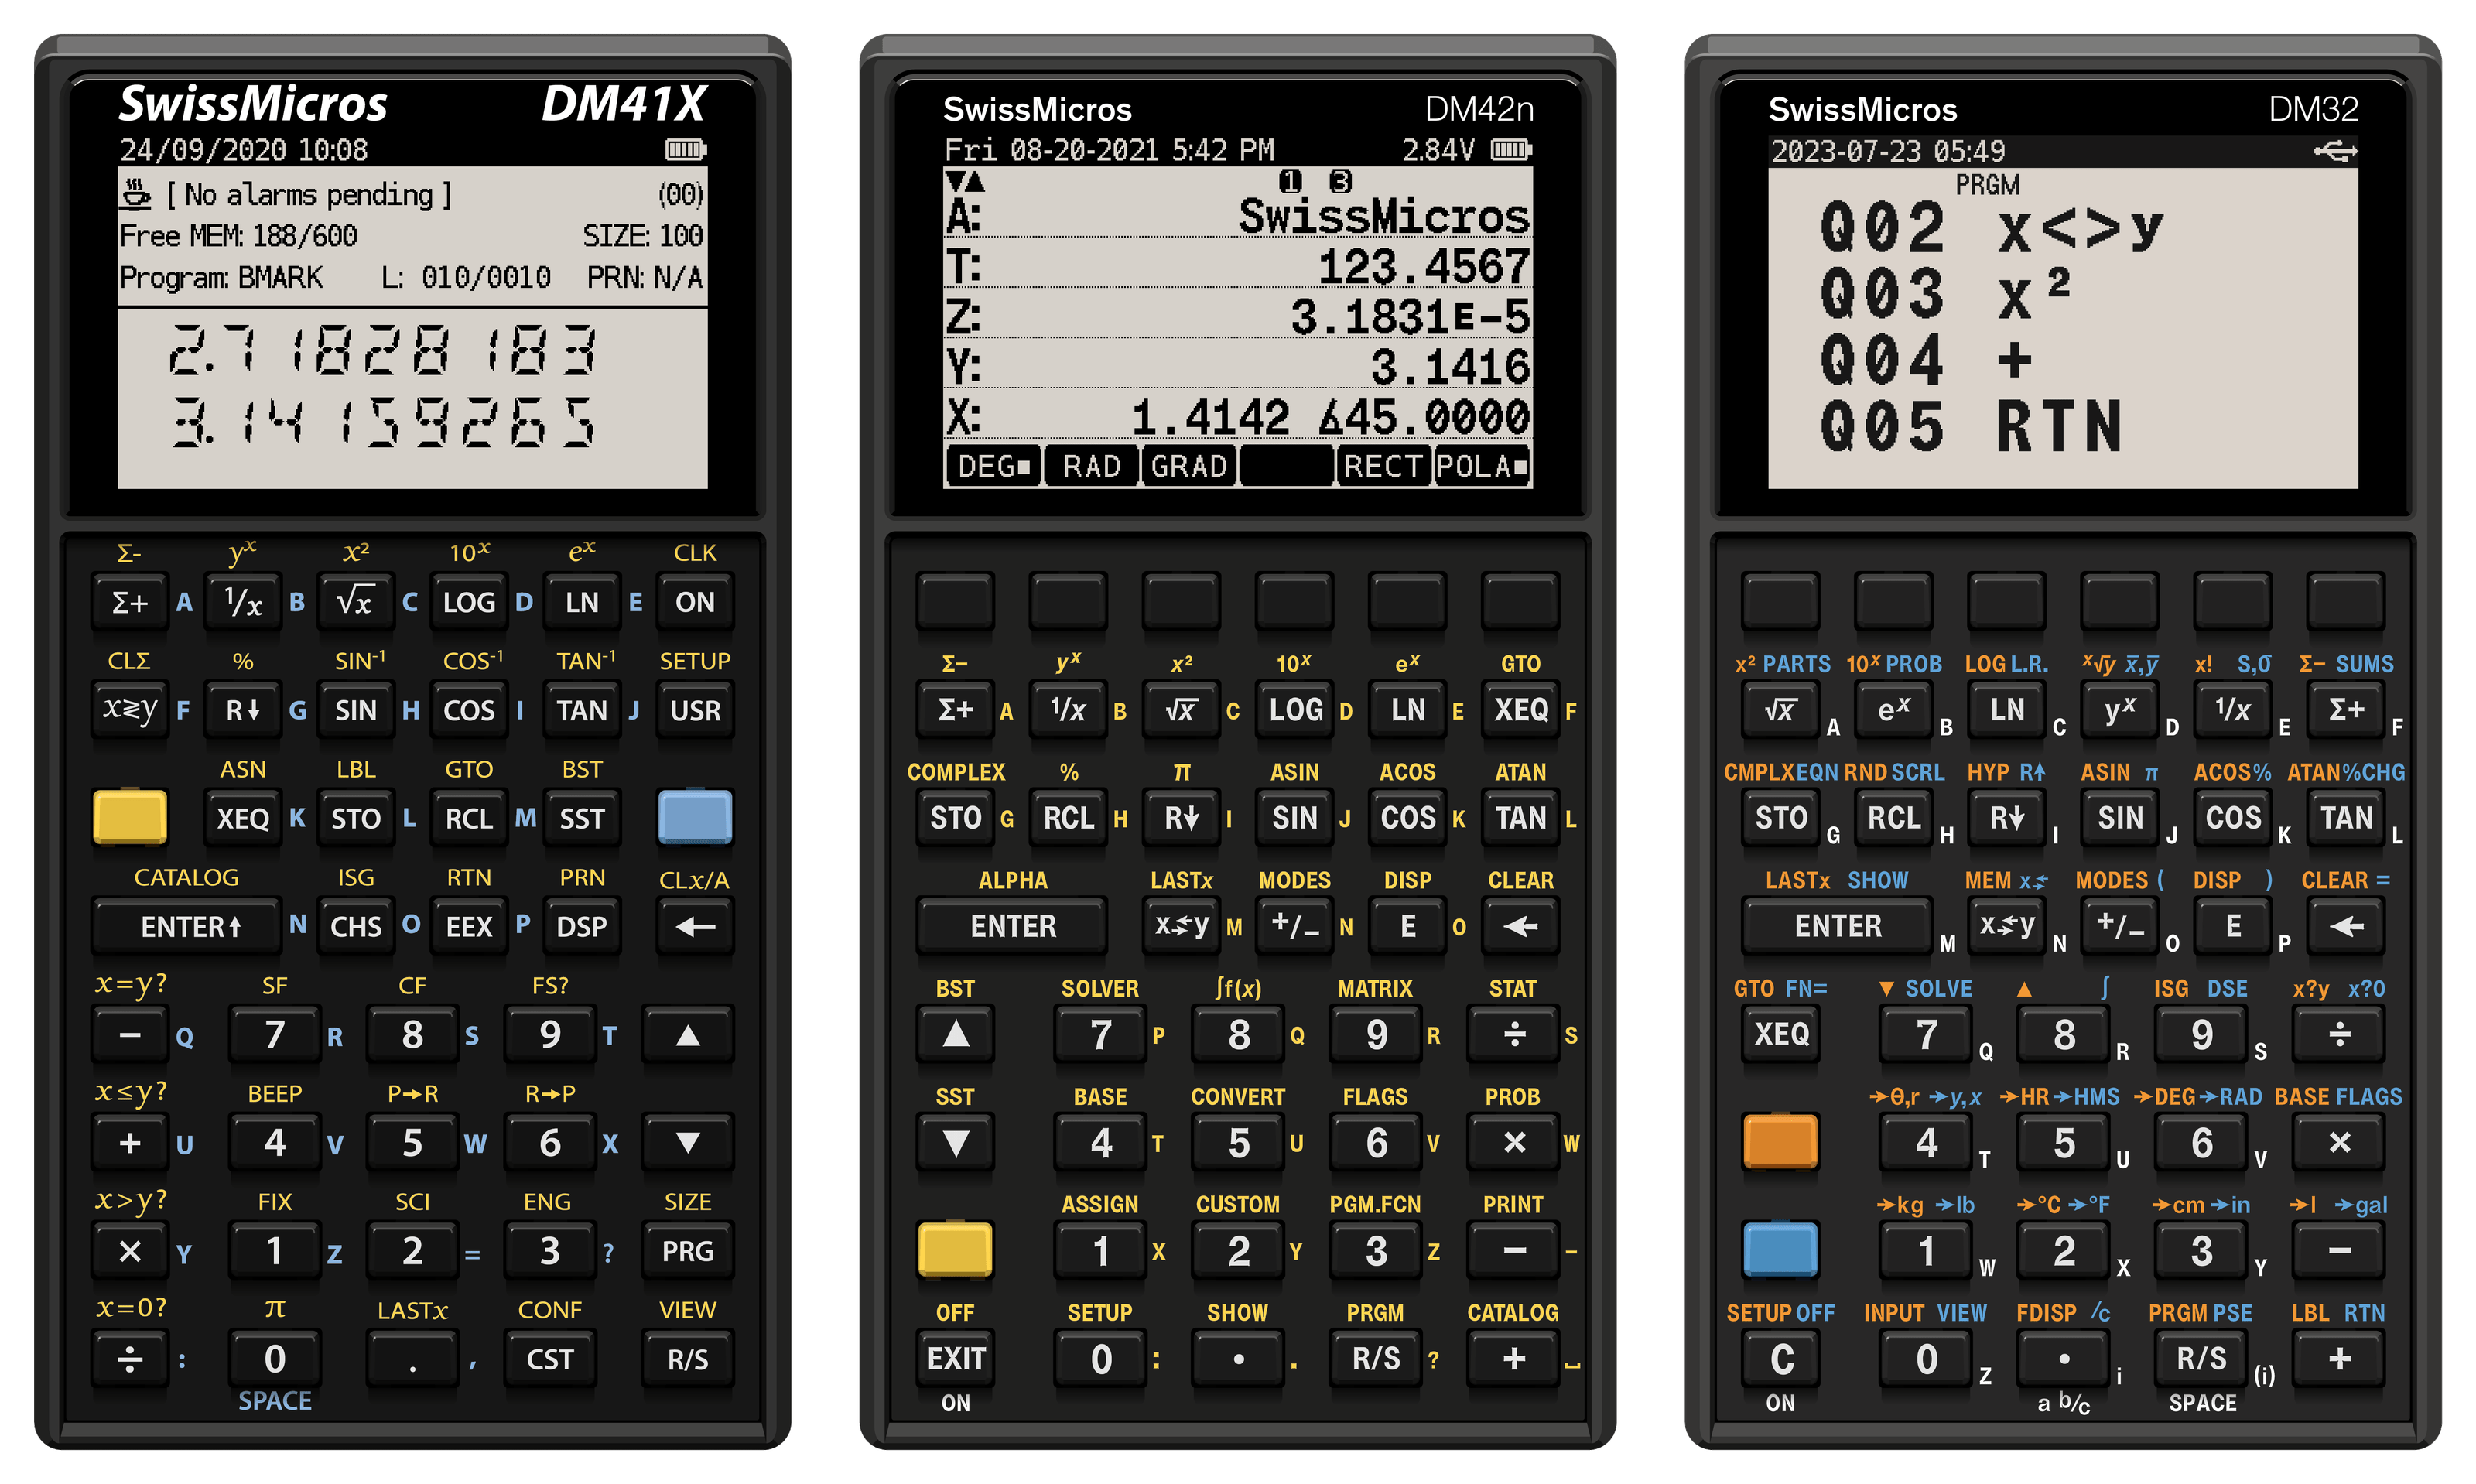The width and height of the screenshot is (2476, 1484).
Task: Toggle the RAD mode softkey on DM42n
Action: [1091, 466]
